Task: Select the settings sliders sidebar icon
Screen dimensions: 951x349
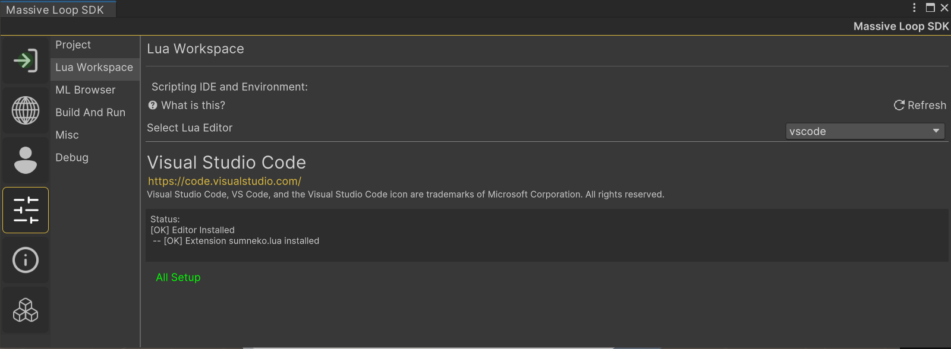Action: click(26, 210)
